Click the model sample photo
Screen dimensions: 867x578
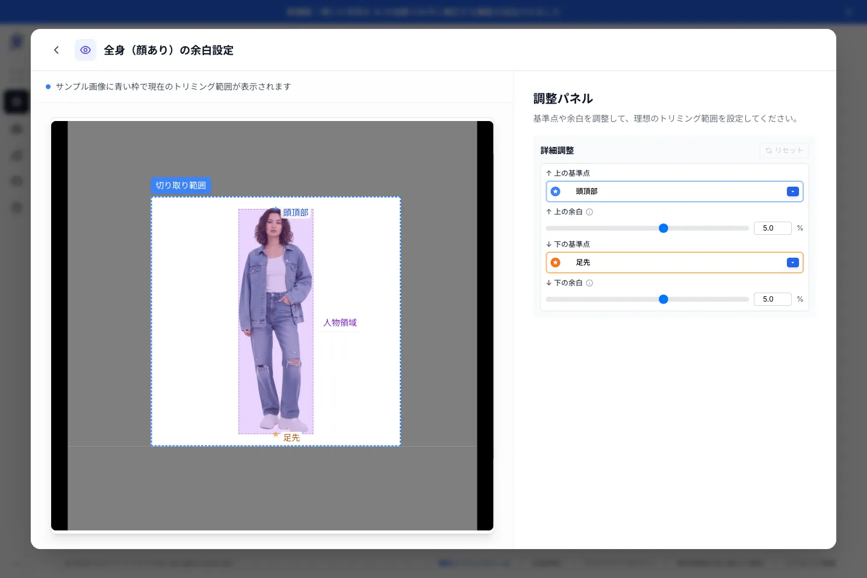click(276, 321)
